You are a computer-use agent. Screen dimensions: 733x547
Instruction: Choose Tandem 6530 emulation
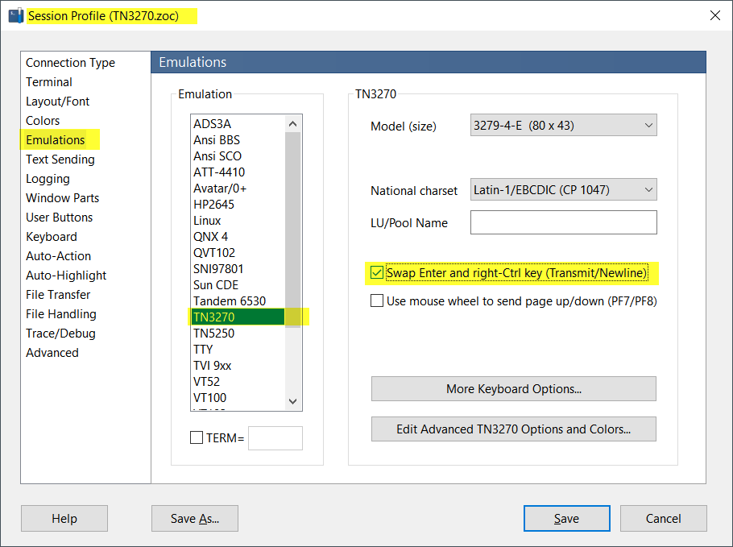click(238, 301)
